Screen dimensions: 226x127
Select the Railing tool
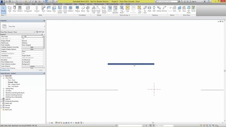click(77, 9)
